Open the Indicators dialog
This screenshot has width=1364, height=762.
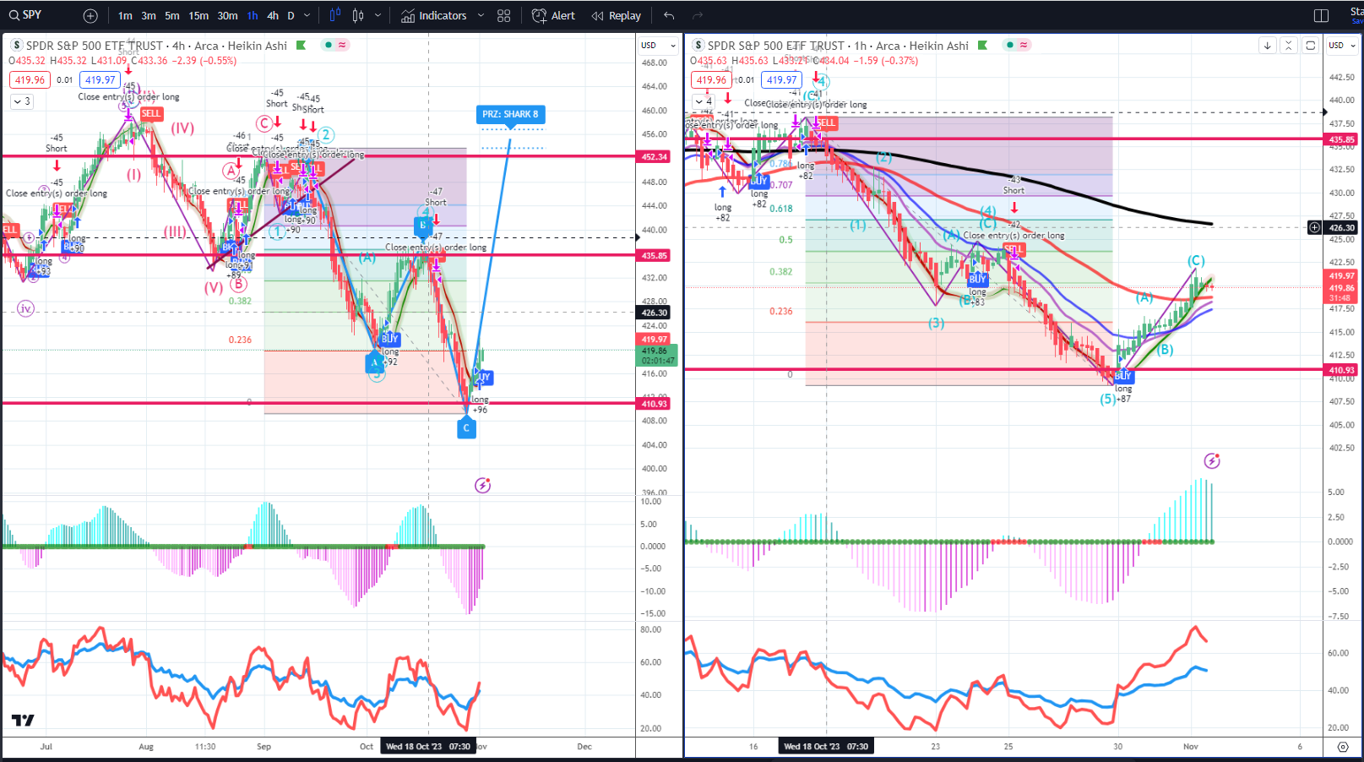pos(434,16)
